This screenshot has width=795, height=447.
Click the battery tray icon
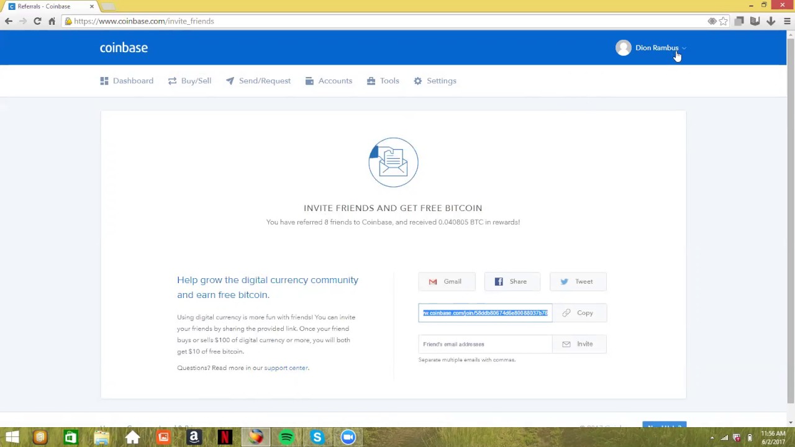point(750,438)
